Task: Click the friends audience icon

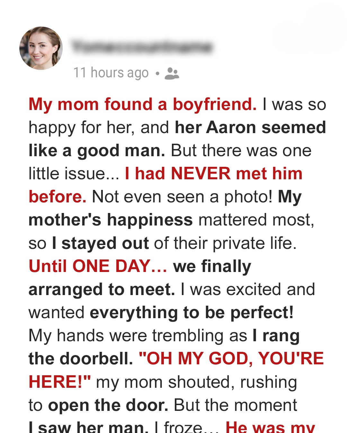Action: click(172, 73)
